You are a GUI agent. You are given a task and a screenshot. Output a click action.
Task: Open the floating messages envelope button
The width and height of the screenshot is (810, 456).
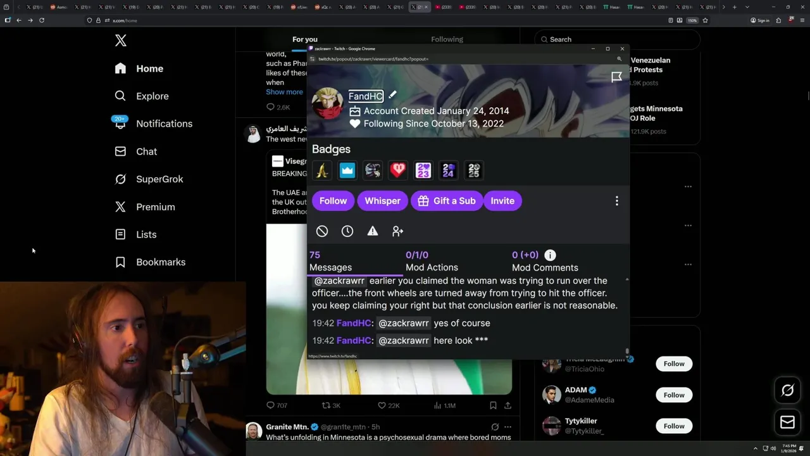[x=787, y=422]
